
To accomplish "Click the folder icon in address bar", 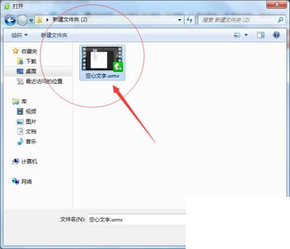I will pos(39,20).
